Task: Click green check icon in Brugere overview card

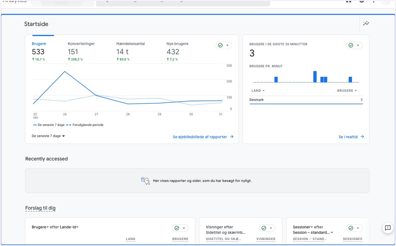Action: coord(220,45)
